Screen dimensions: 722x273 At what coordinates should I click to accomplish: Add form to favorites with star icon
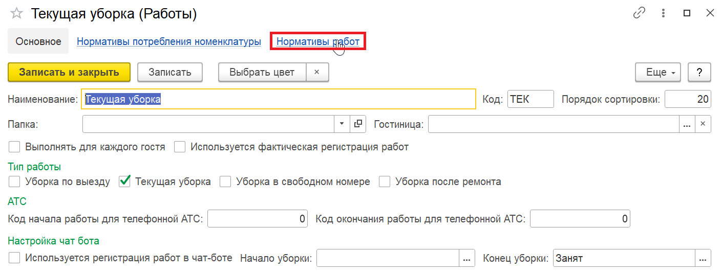click(x=16, y=14)
